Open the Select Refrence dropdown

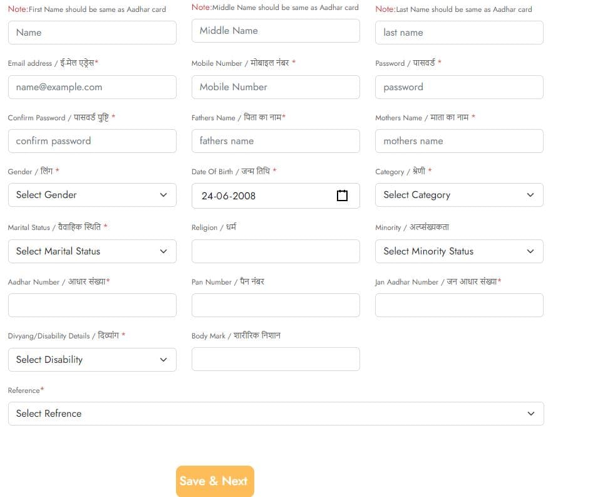tap(276, 414)
